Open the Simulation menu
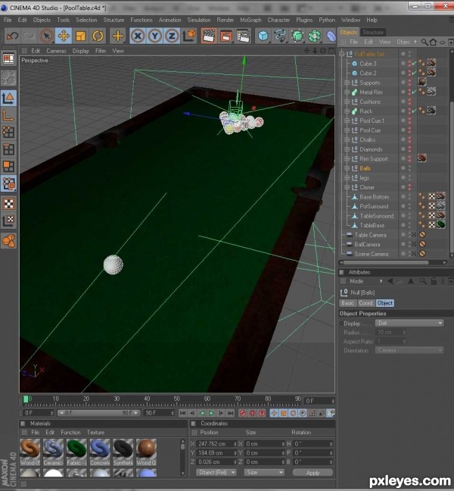This screenshot has width=454, height=491. pyautogui.click(x=199, y=20)
